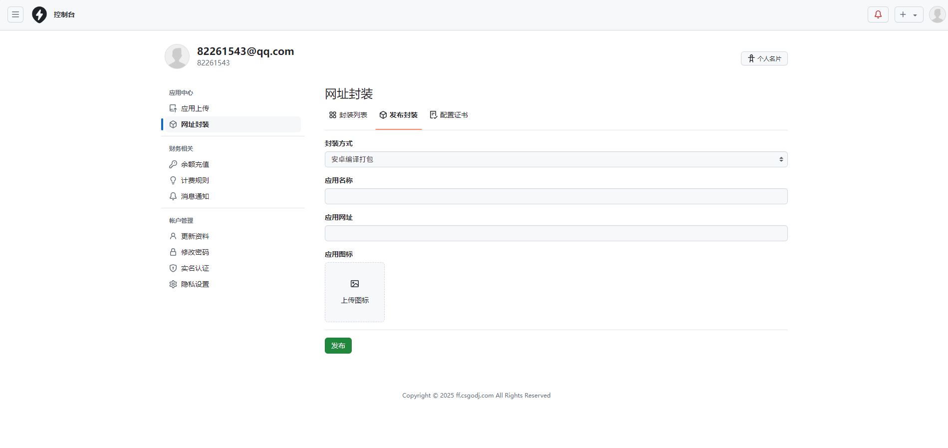
Task: Open 计费规则 lightbulb item
Action: (x=195, y=180)
